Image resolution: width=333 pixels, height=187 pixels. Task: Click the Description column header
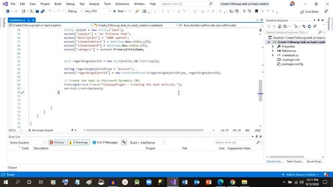tap(41, 148)
